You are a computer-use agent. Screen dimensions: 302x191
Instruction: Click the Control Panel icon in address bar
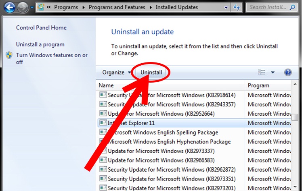41,7
